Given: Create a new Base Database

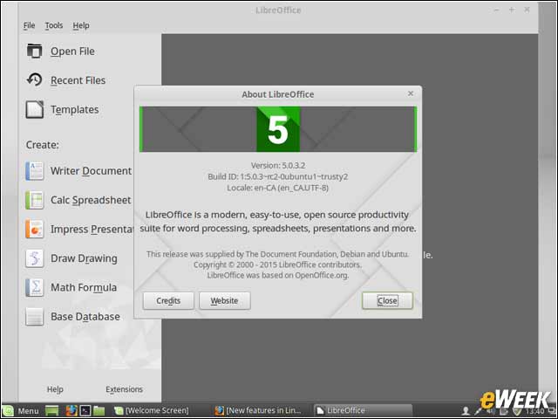Looking at the screenshot, I should pos(85,317).
